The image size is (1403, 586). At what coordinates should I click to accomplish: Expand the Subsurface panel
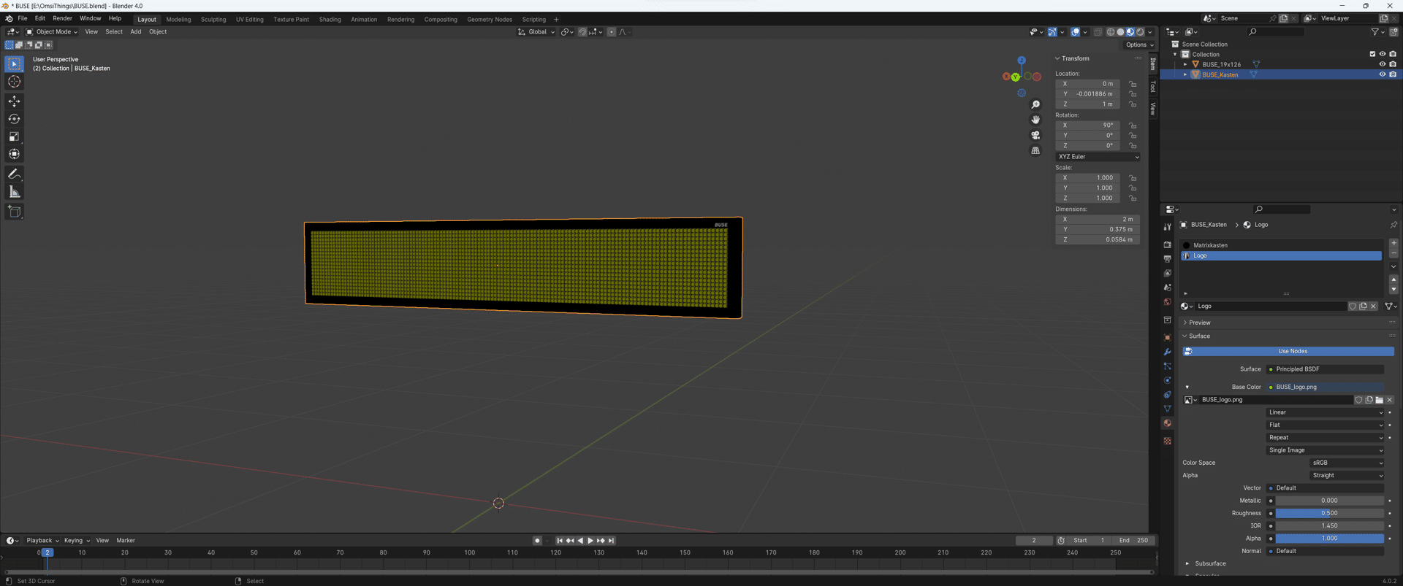[x=1210, y=563]
